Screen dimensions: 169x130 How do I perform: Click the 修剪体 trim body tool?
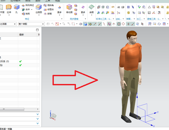click(49, 9)
